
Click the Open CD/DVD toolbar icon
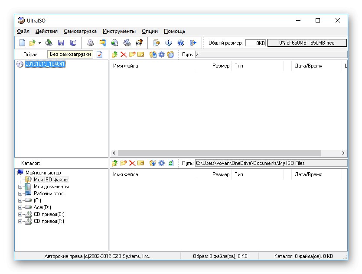49,43
